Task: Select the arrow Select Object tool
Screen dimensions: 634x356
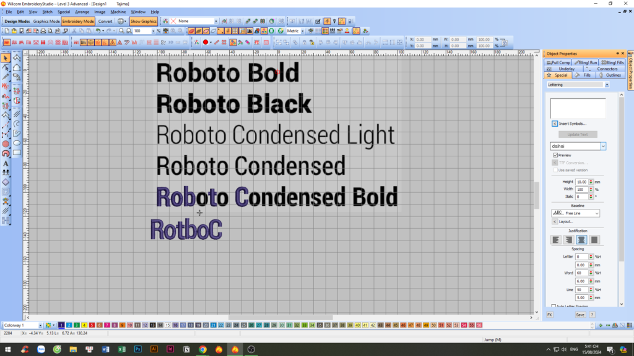Action: click(x=6, y=58)
